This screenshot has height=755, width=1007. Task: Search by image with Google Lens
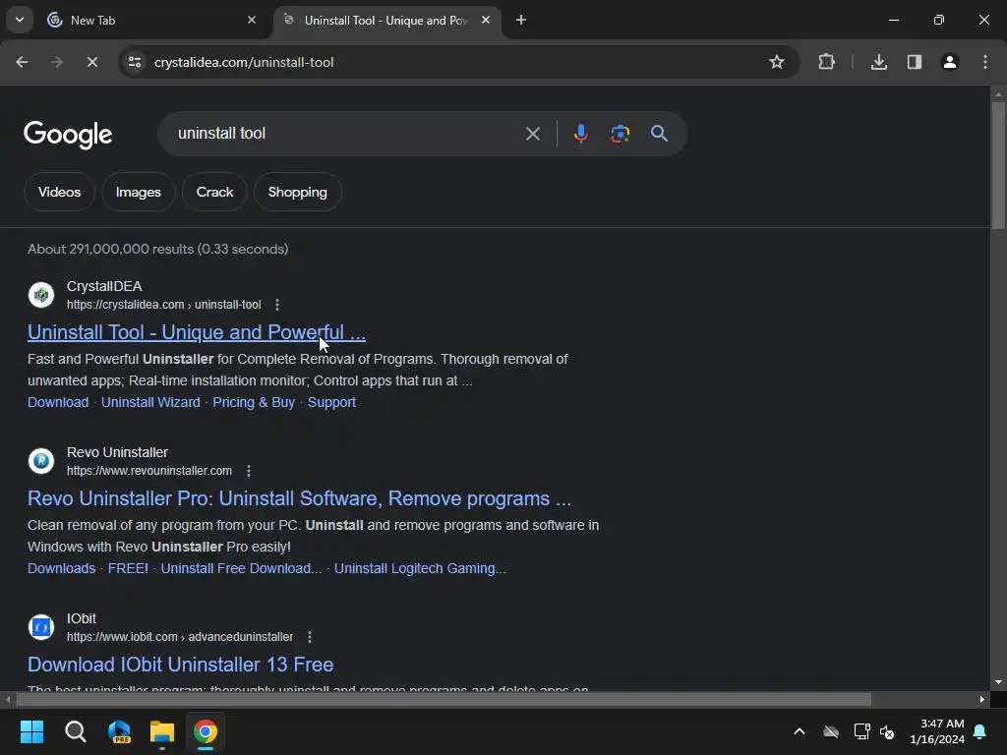620,134
